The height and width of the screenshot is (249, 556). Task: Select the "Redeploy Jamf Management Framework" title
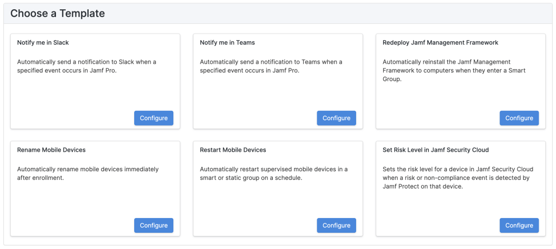(x=440, y=42)
